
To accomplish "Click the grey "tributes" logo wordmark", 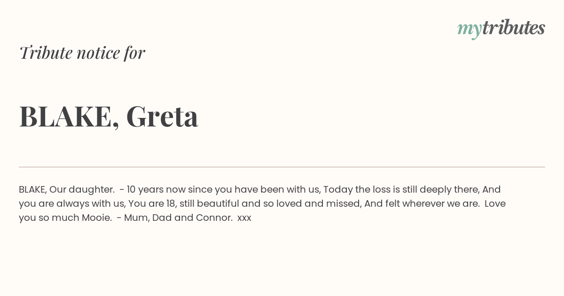I will pyautogui.click(x=513, y=28).
